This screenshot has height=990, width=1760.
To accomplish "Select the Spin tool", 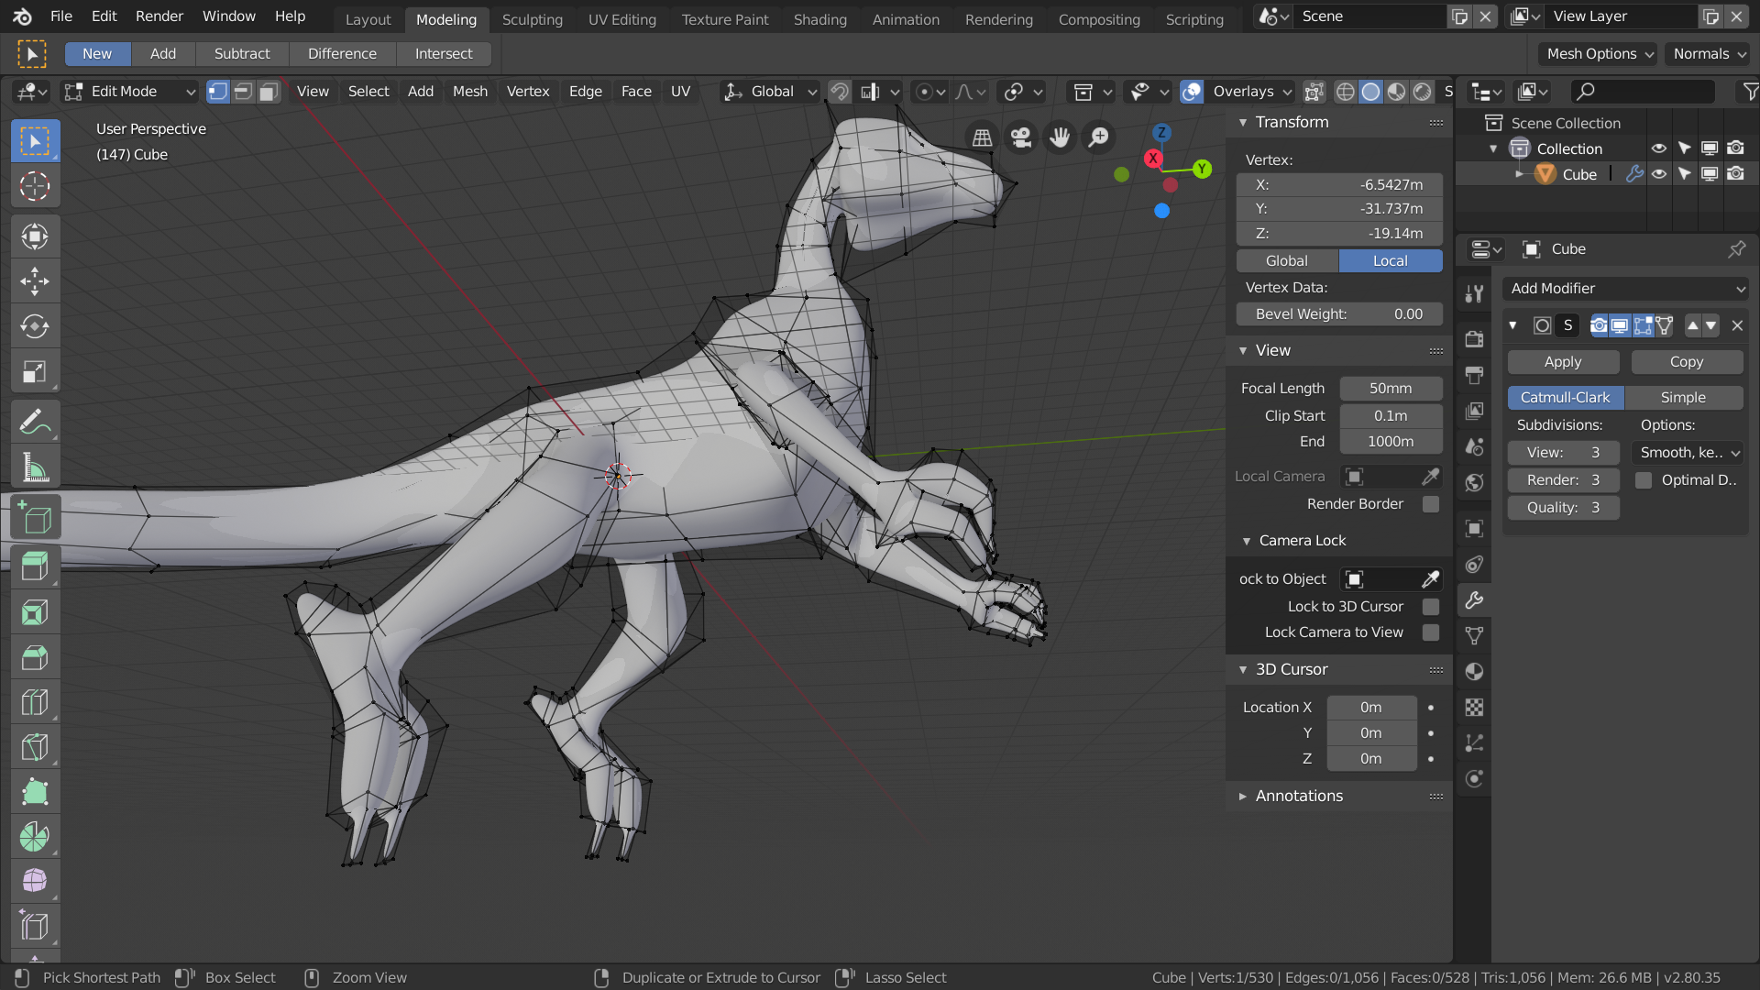I will pyautogui.click(x=35, y=837).
